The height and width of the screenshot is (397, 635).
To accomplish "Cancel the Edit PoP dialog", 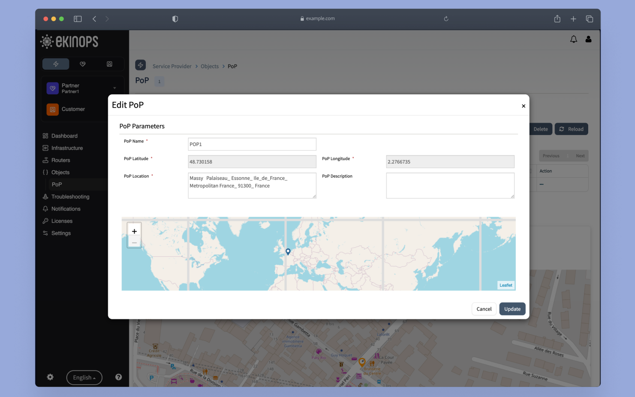I will [x=484, y=309].
